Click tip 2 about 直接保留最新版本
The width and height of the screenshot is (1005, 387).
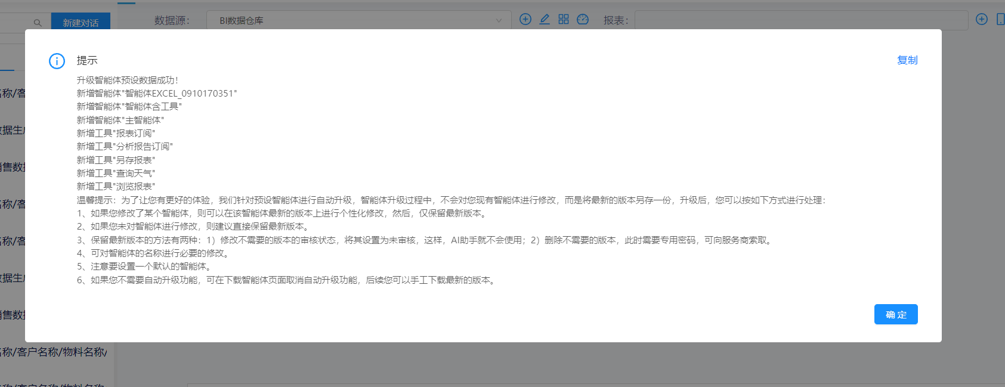click(194, 226)
